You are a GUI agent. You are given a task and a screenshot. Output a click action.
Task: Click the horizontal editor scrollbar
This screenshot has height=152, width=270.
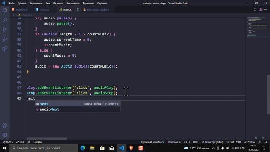click(47, 138)
